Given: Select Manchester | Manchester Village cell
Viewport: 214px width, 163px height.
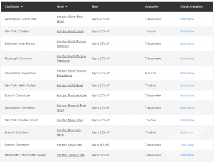Looking at the screenshot, I should (25, 155).
